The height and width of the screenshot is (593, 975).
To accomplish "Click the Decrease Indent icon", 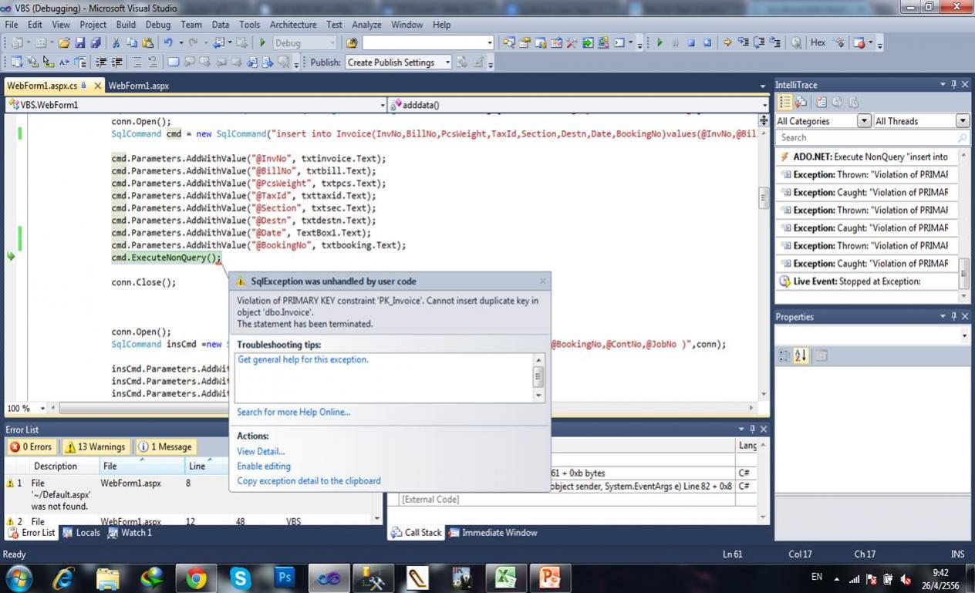I will pos(101,62).
